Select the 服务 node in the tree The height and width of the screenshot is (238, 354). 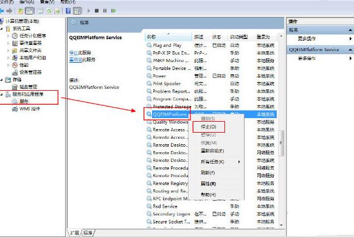click(24, 102)
